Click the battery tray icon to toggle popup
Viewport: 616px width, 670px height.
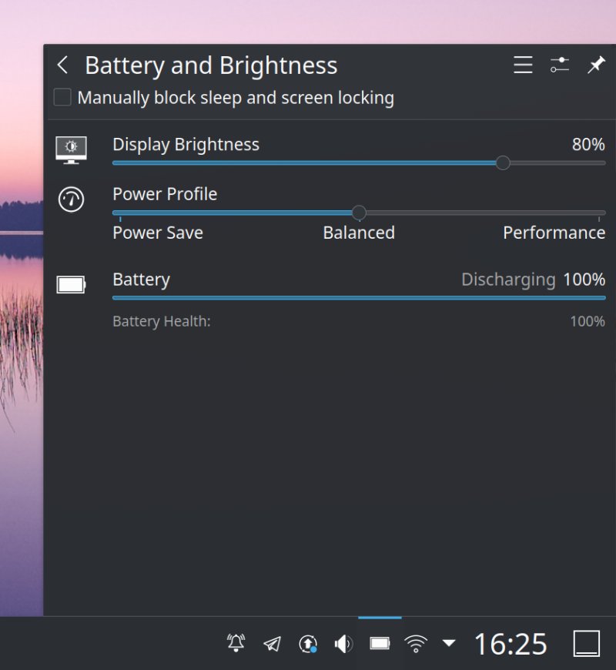[380, 644]
